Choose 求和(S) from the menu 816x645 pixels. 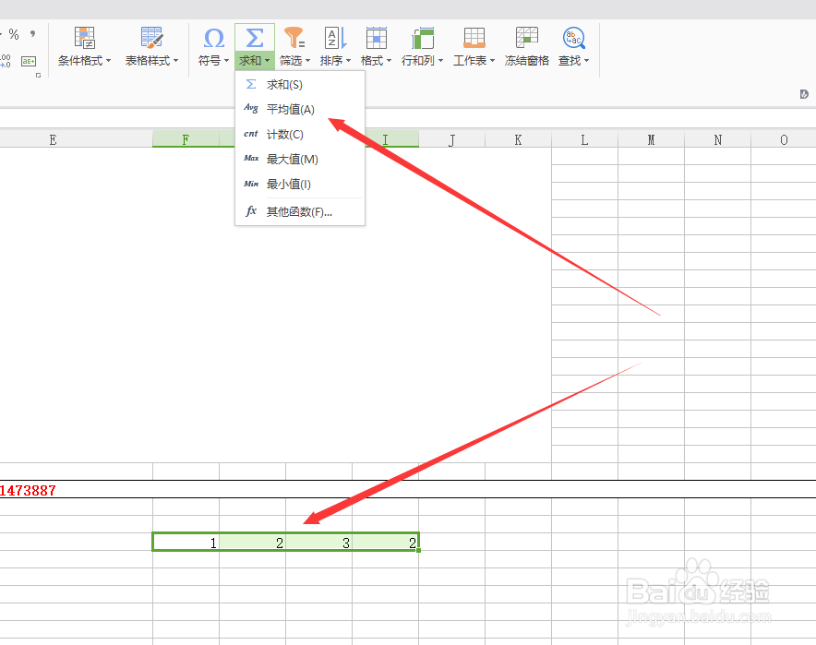point(300,84)
